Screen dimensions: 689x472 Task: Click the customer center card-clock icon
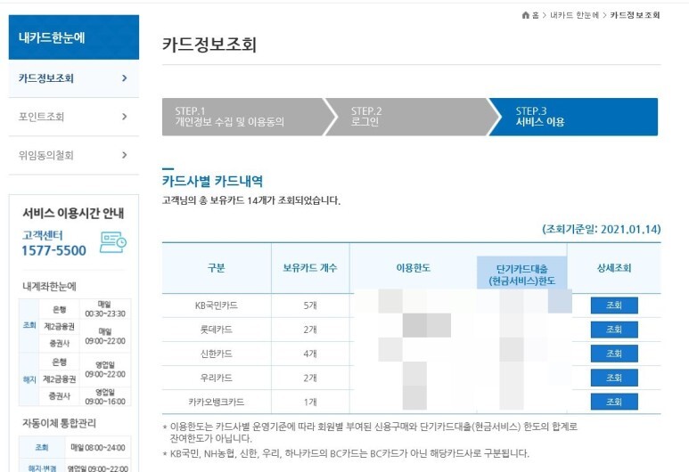(113, 242)
